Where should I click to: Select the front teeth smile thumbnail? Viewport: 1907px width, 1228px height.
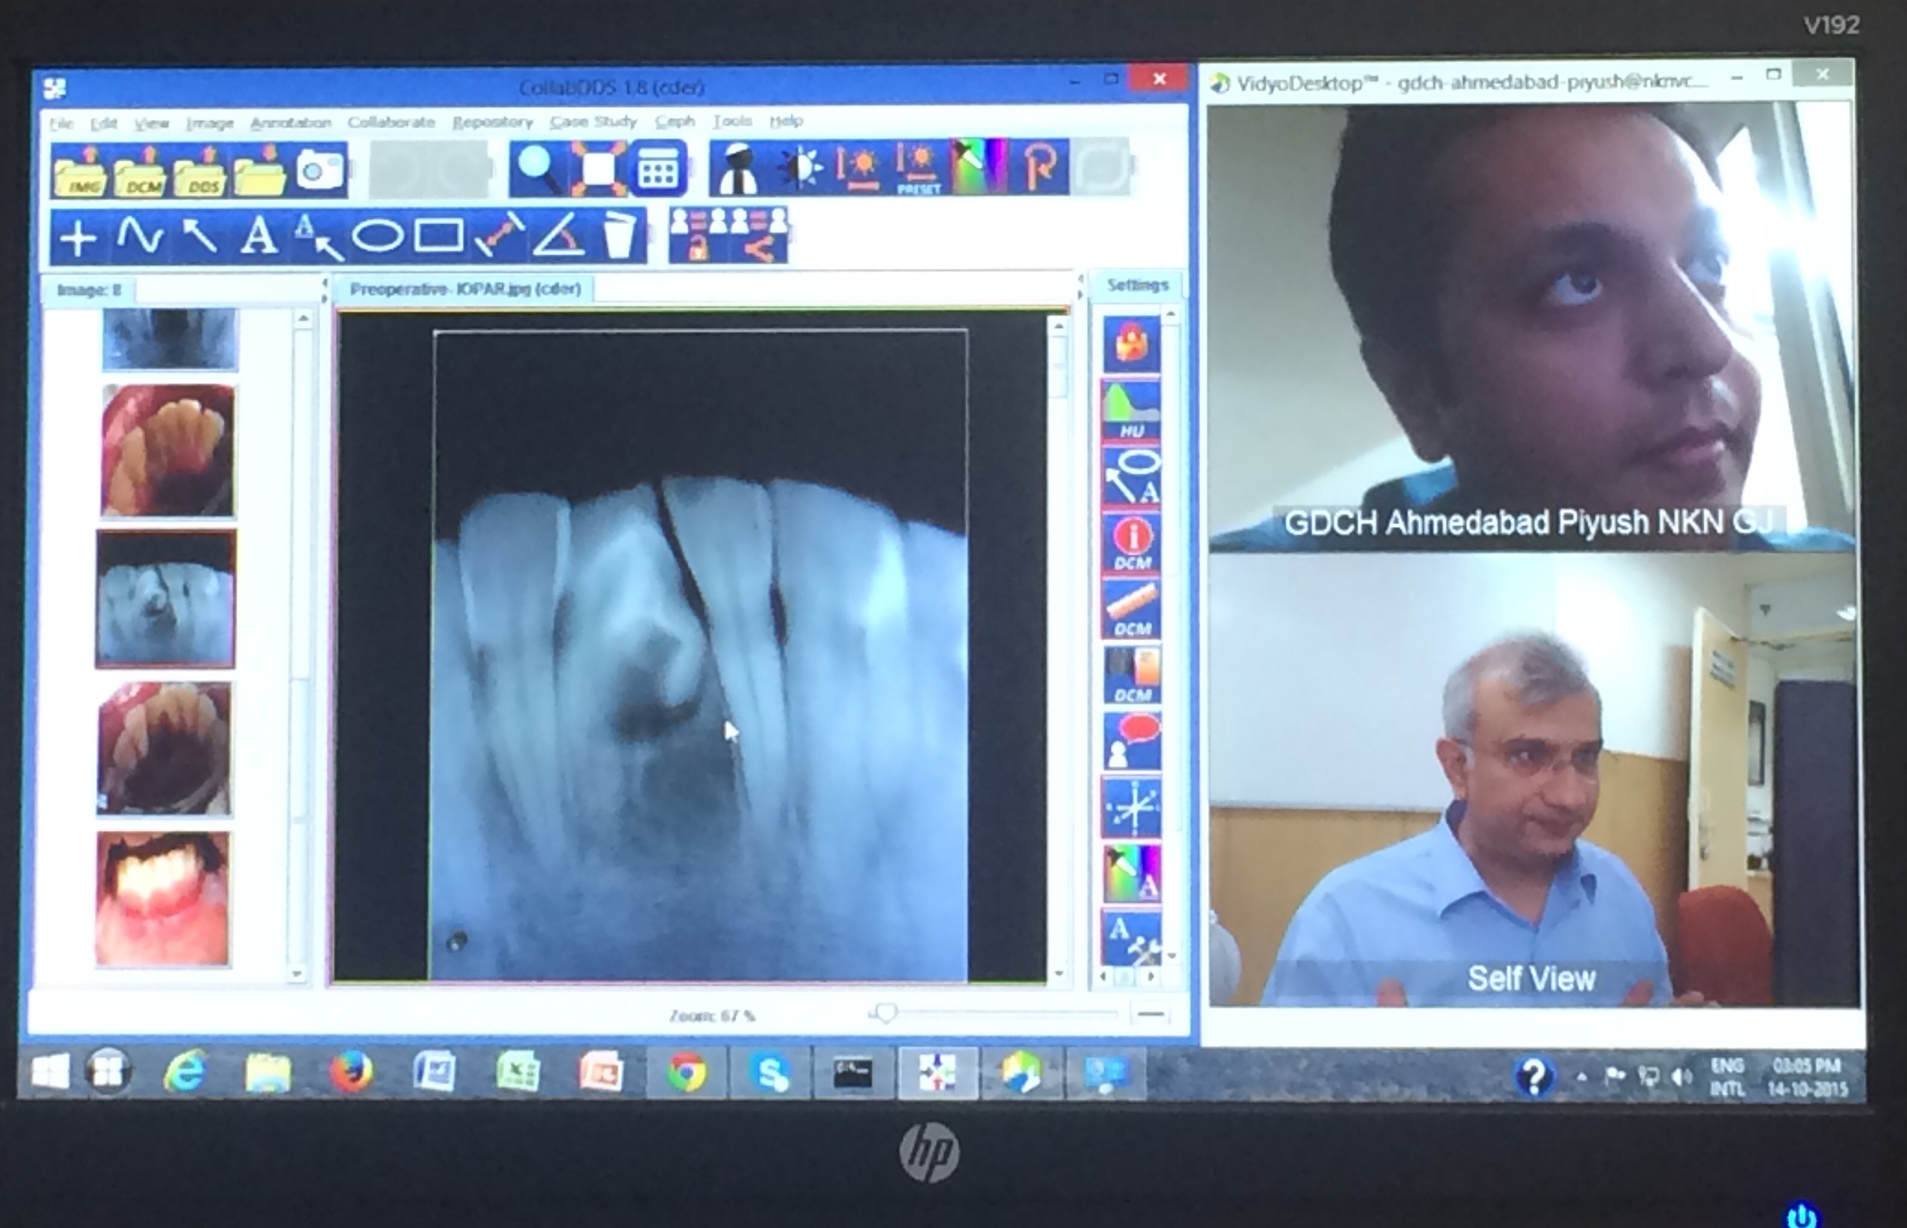[x=163, y=899]
